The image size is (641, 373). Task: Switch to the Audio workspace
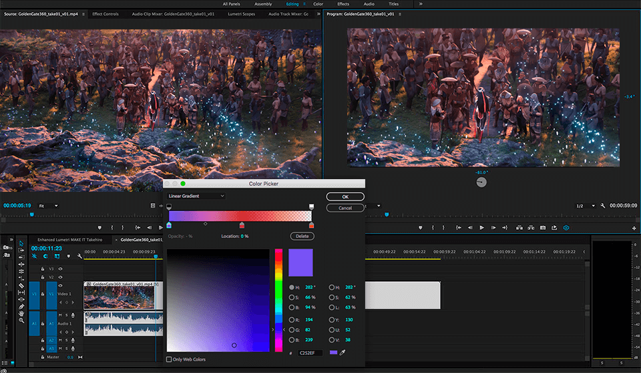pyautogui.click(x=369, y=4)
